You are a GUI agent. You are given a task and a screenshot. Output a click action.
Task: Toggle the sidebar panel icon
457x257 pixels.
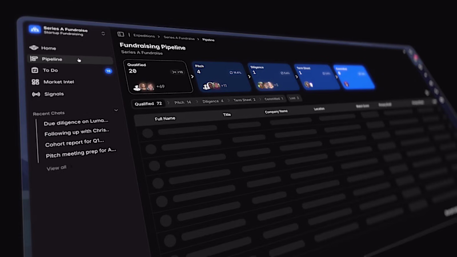(x=121, y=34)
